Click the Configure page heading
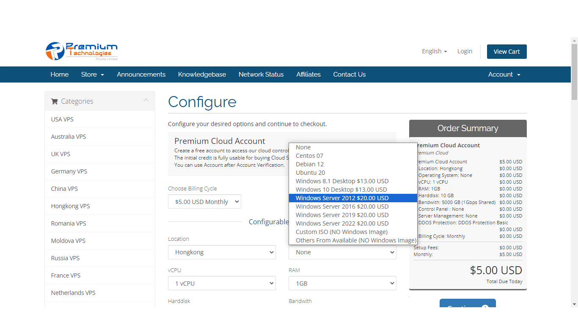The image size is (578, 325). pyautogui.click(x=202, y=102)
